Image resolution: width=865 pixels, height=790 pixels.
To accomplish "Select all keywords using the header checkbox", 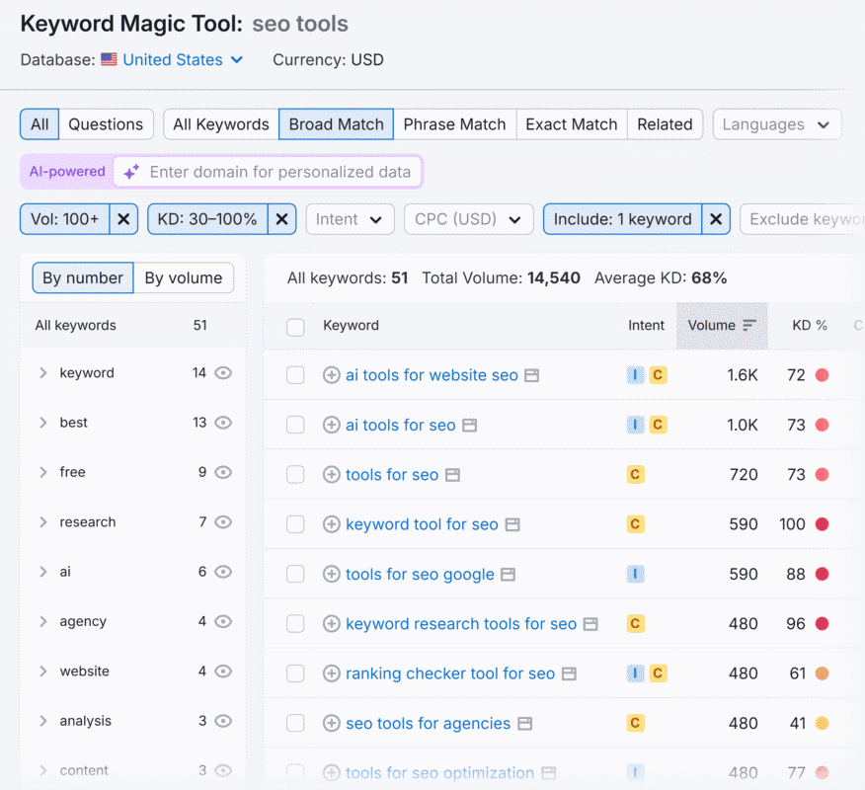I will 295,326.
